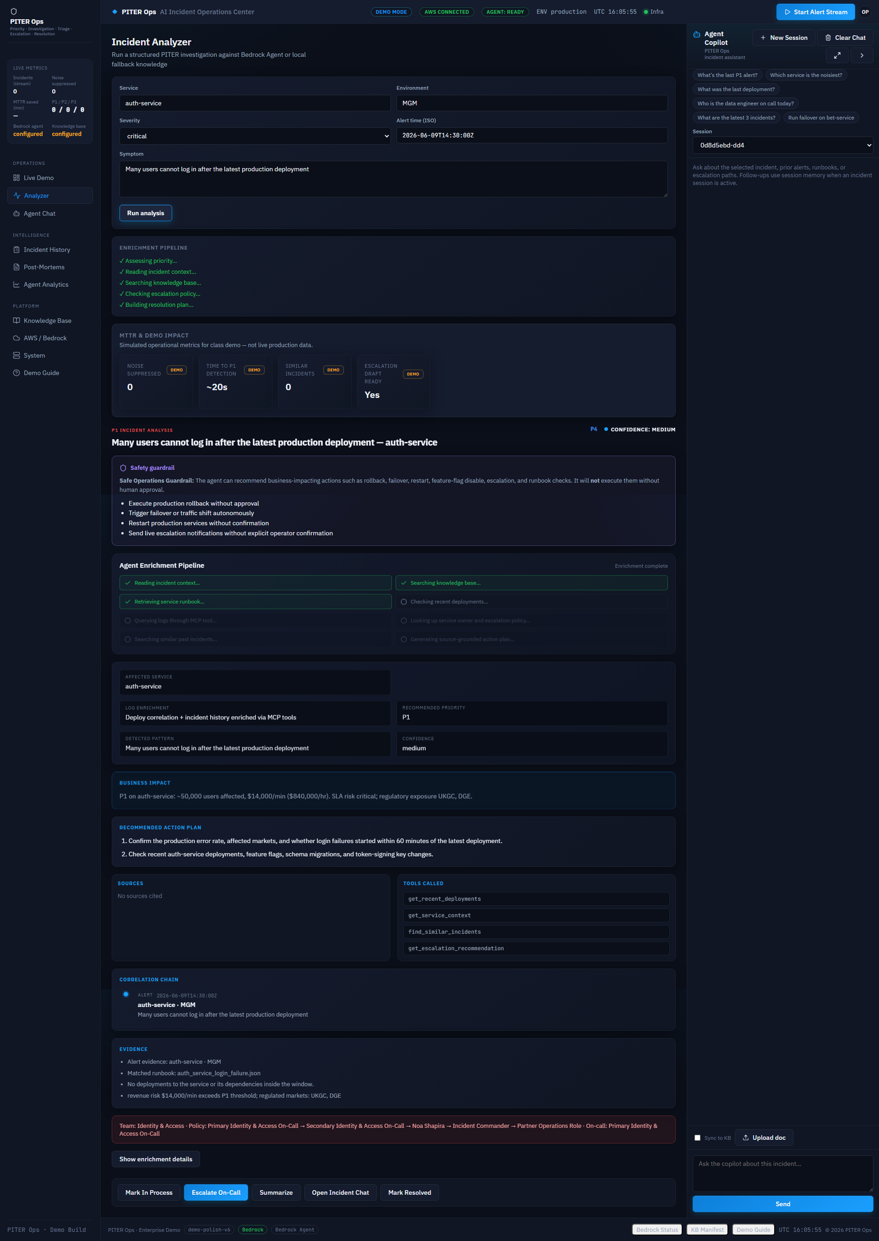This screenshot has width=879, height=1241.
Task: Go to Incident History page
Action: click(50, 250)
